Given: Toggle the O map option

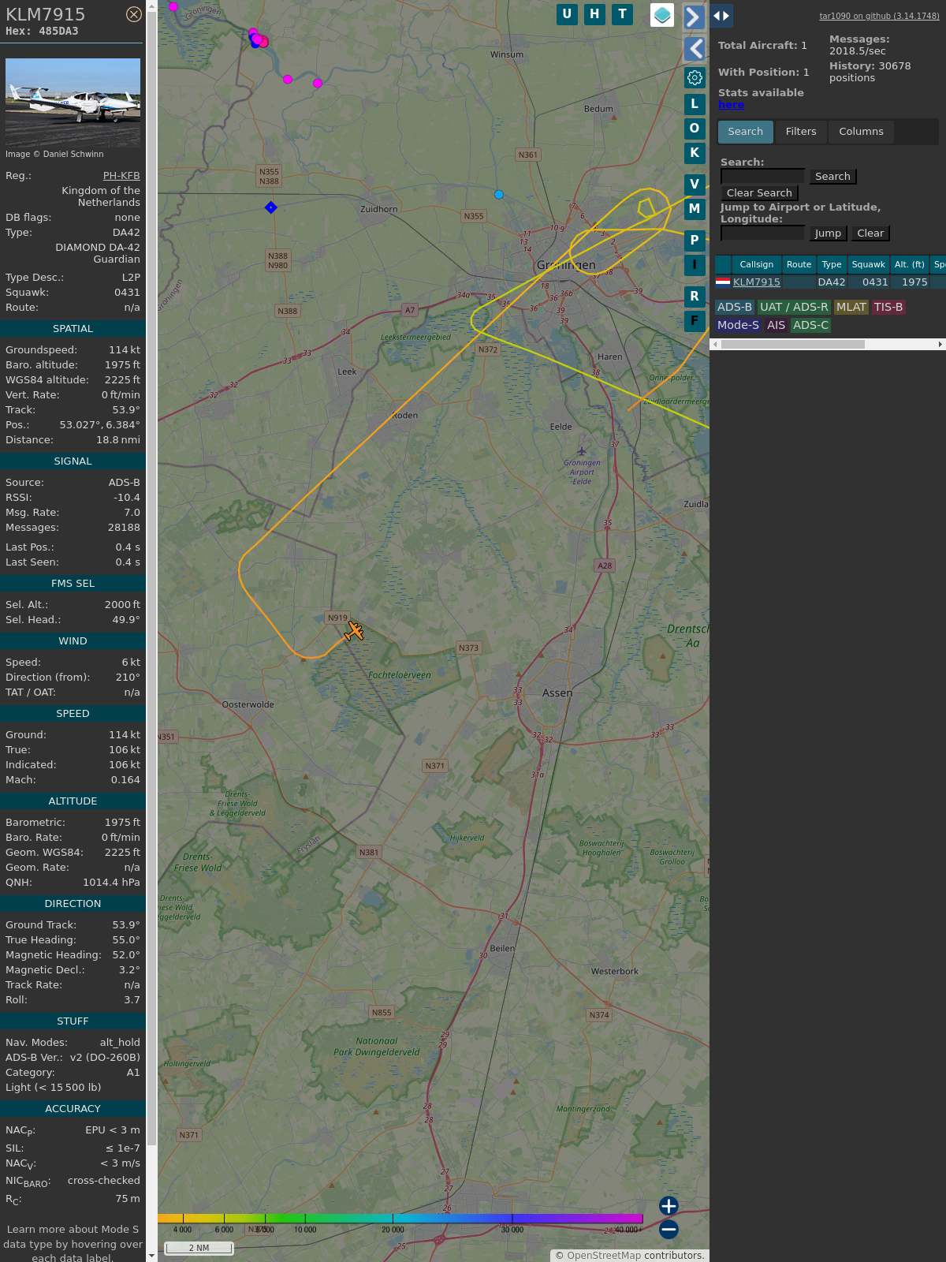Looking at the screenshot, I should point(695,128).
